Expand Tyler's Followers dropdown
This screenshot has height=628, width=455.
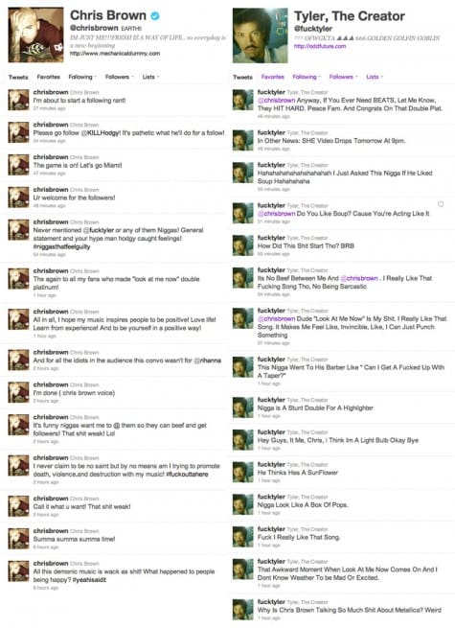[x=343, y=77]
